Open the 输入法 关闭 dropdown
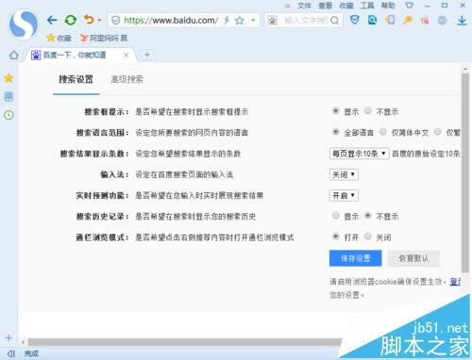This screenshot has width=472, height=360. [344, 174]
